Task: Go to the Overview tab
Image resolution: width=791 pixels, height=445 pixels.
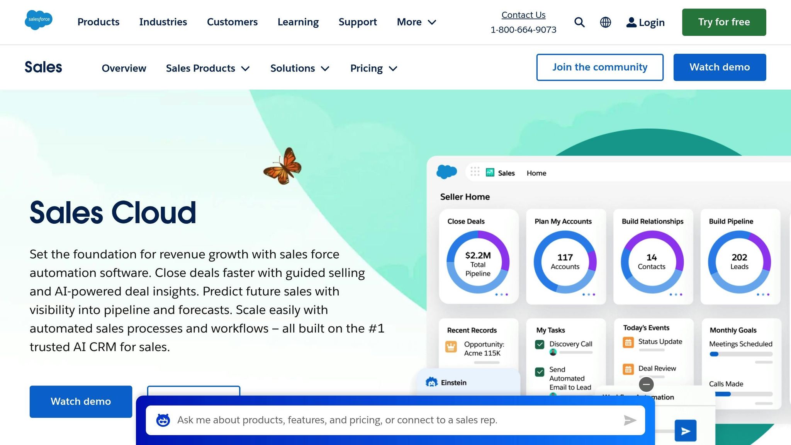Action: point(124,68)
